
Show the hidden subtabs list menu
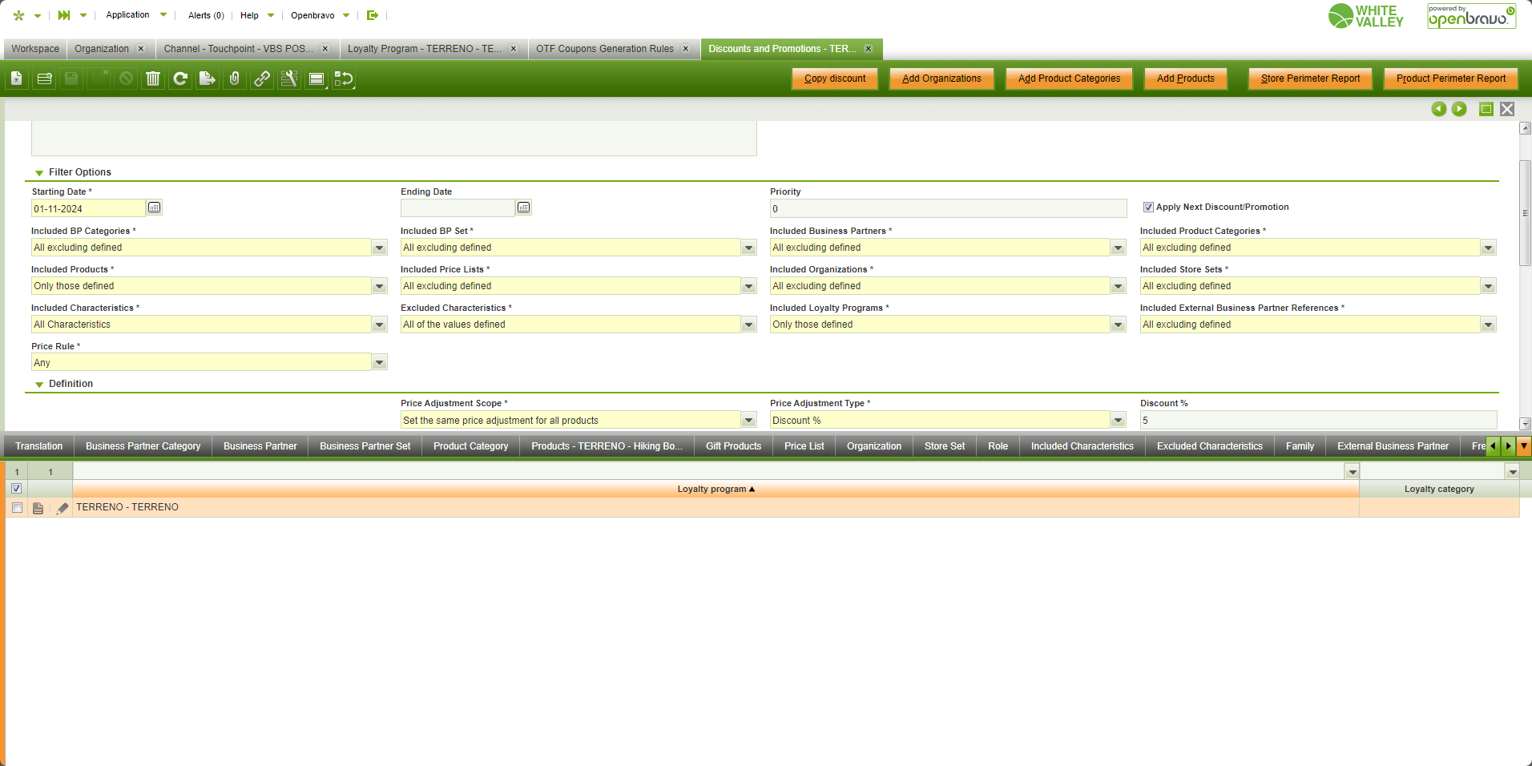coord(1524,446)
